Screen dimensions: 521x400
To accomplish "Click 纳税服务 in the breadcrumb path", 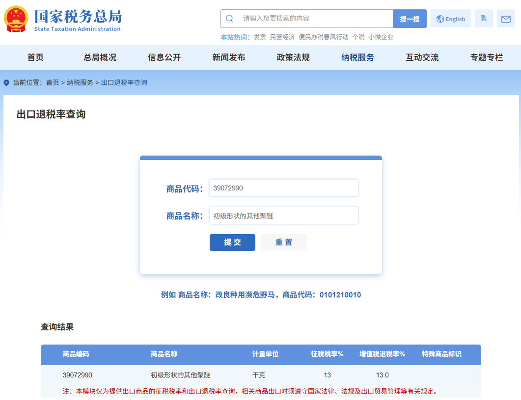I will pos(80,83).
